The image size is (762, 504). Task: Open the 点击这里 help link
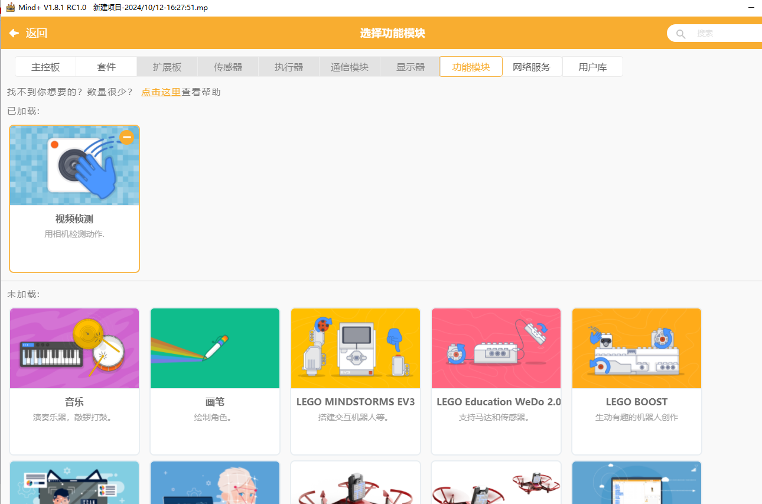pyautogui.click(x=161, y=92)
